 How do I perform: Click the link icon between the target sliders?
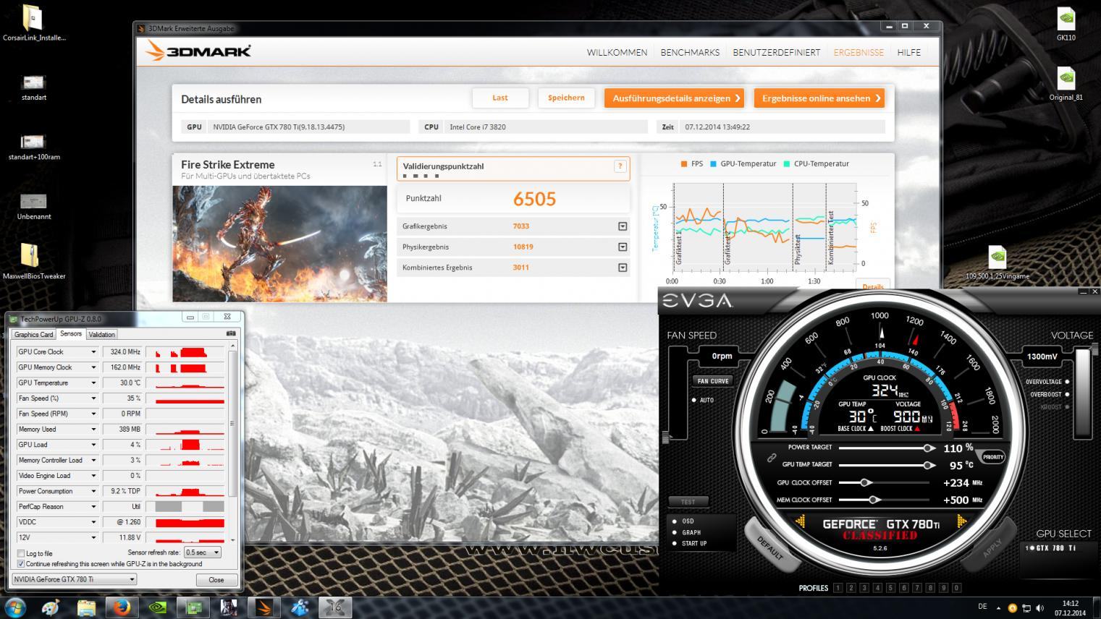[x=772, y=457]
